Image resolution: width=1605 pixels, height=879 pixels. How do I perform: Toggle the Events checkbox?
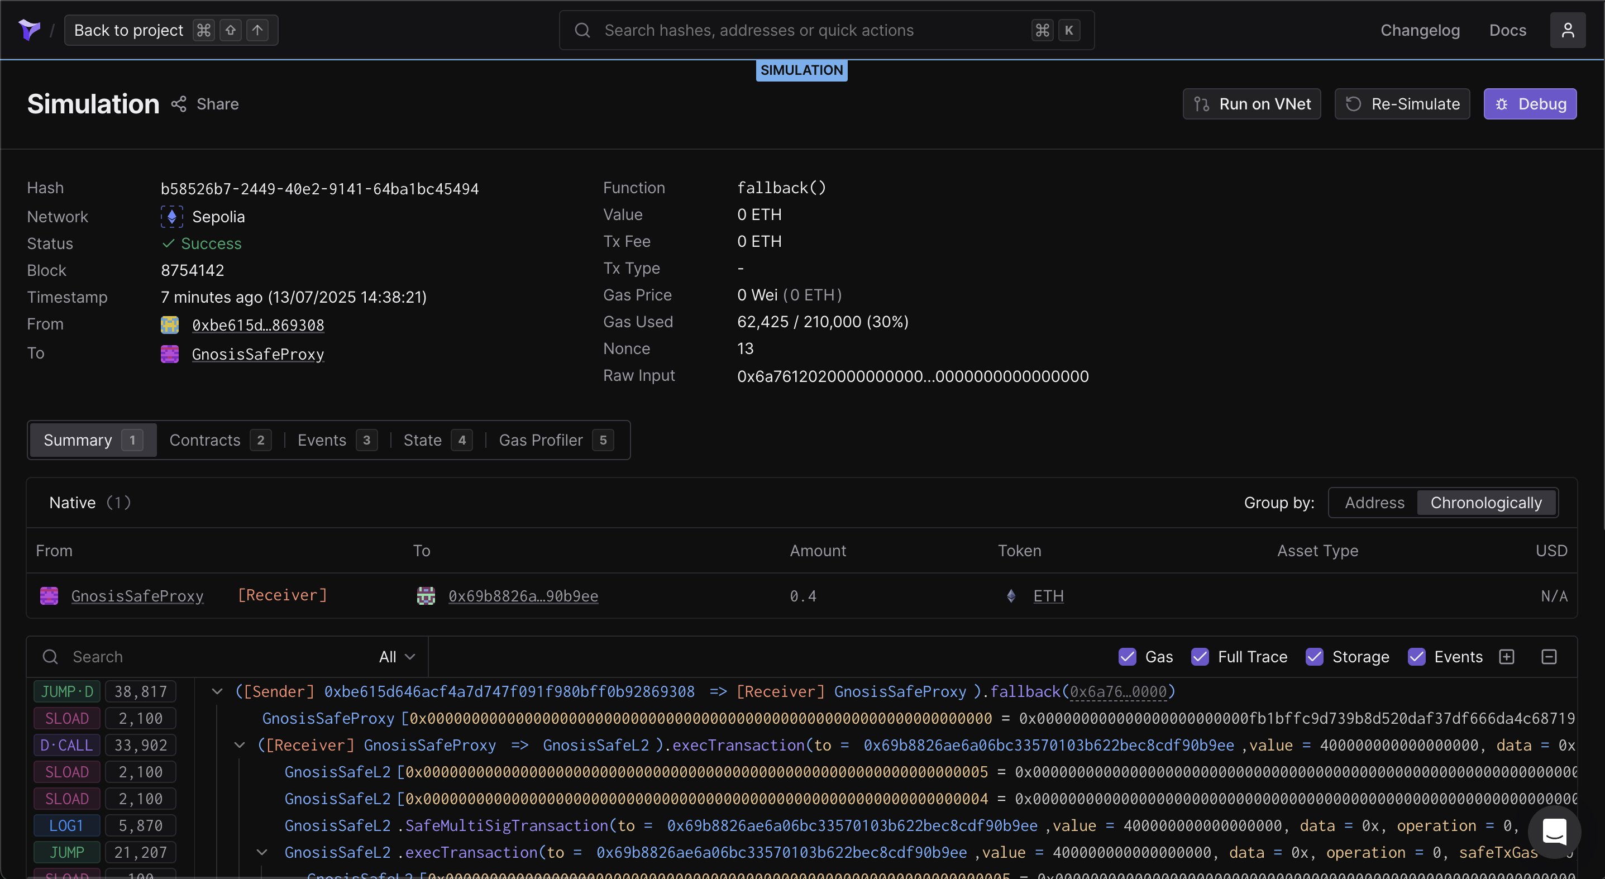pos(1416,657)
